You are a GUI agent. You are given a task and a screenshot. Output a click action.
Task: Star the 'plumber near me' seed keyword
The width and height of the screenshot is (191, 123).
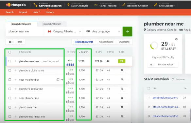tap(15, 61)
